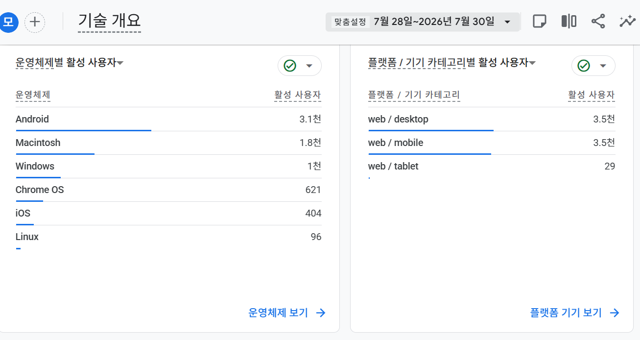Click the arrow next to 운영체제 보기
The height and width of the screenshot is (340, 640).
321,313
